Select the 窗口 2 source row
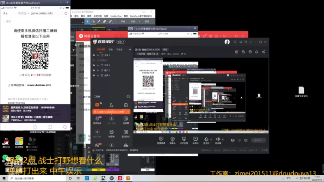The image size is (324, 182). (112, 70)
